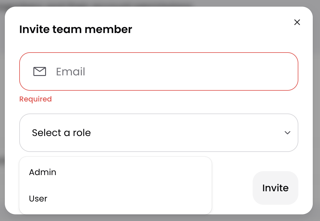Click the envelope icon in Email field
Viewport: 320px width, 221px height.
tap(39, 71)
